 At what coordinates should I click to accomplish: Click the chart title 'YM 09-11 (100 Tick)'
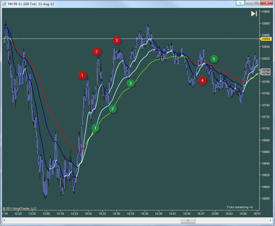(x=22, y=4)
